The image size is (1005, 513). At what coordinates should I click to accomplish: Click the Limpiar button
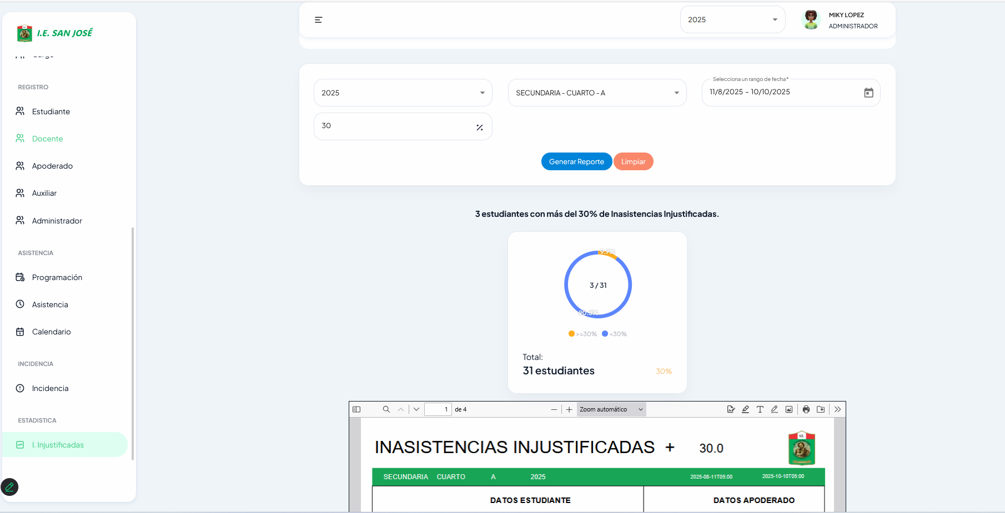click(x=633, y=161)
